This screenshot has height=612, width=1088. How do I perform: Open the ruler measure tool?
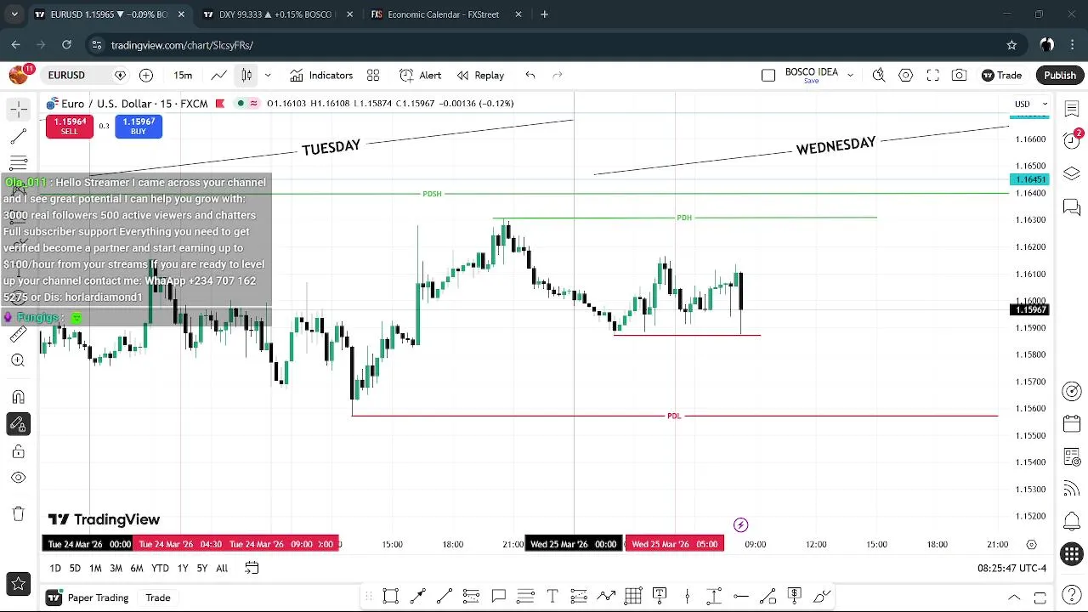point(18,335)
